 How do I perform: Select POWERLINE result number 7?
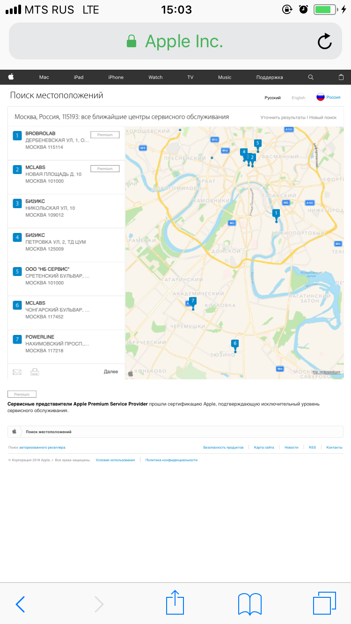tap(66, 347)
